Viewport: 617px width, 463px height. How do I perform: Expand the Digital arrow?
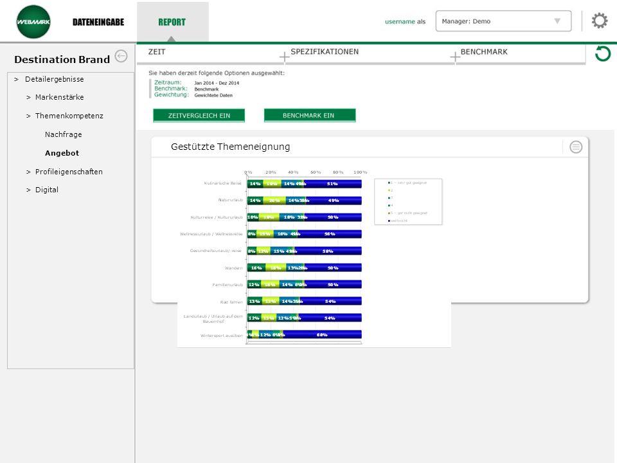tap(28, 190)
